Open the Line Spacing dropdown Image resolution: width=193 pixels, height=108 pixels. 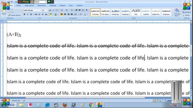click(x=76, y=14)
